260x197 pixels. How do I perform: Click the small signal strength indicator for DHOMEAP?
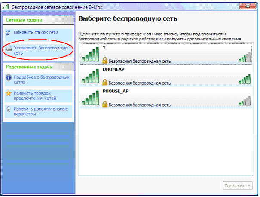click(x=245, y=79)
